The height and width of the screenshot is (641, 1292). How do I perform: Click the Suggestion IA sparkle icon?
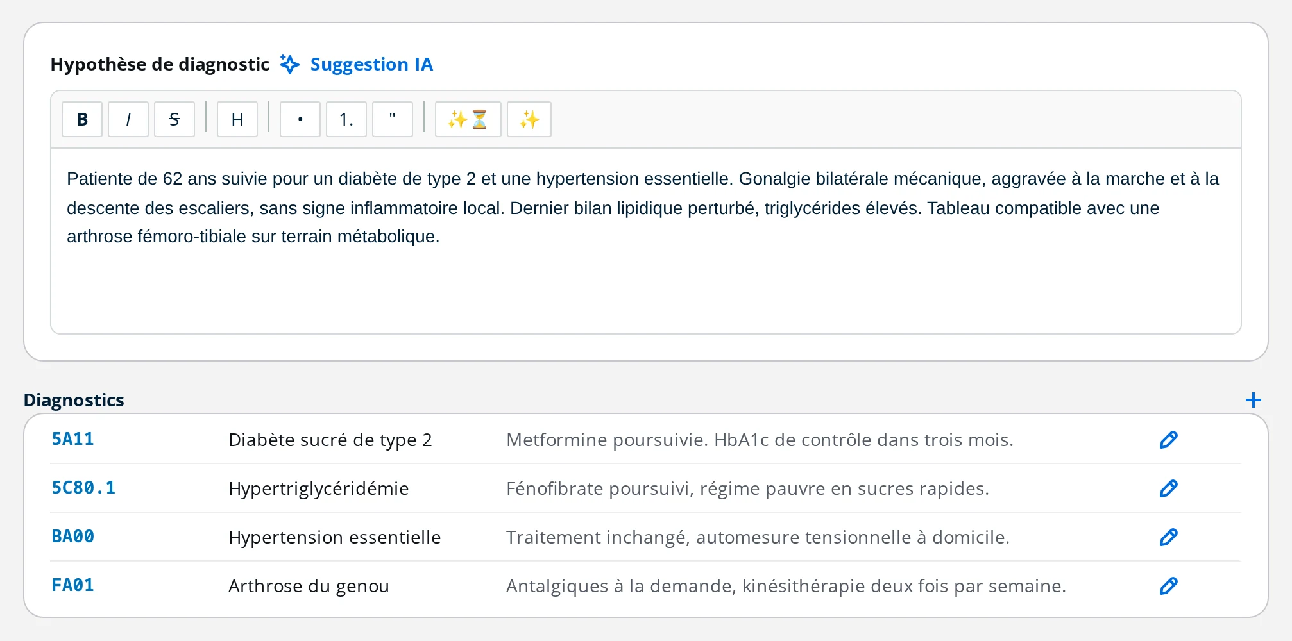point(290,64)
